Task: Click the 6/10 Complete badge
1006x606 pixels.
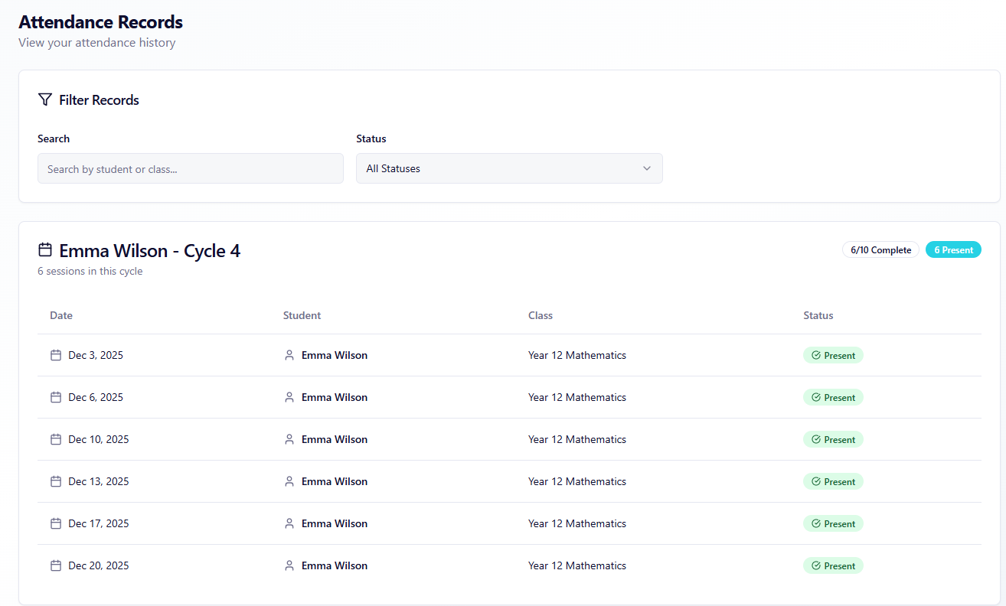Action: [880, 250]
